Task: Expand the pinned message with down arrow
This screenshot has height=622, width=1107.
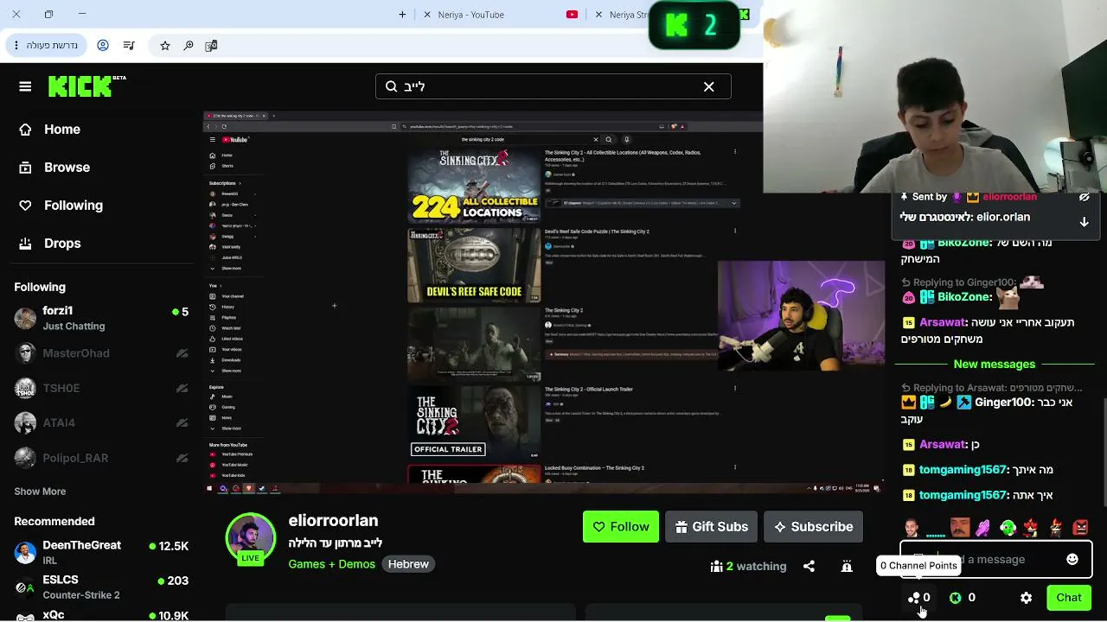Action: click(1084, 222)
